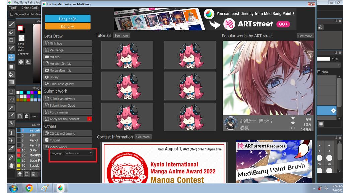Select the Eyedropper tool
Screen dimensions: 343x193
tap(11, 157)
